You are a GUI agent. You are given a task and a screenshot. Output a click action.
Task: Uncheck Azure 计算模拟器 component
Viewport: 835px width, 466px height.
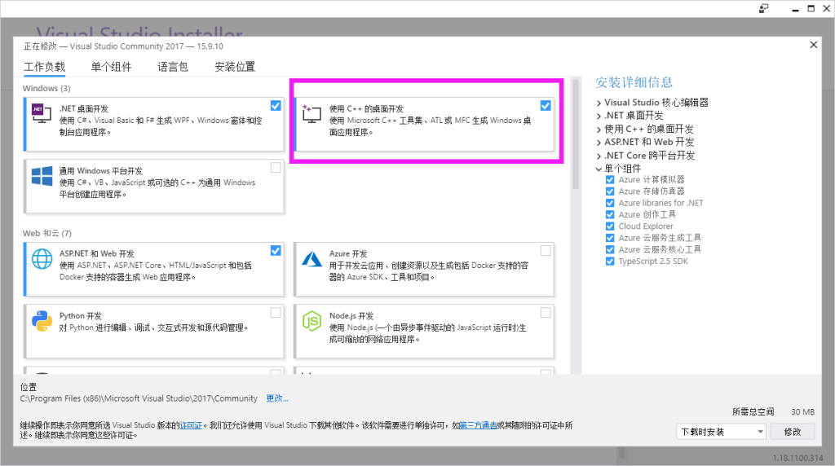point(610,180)
